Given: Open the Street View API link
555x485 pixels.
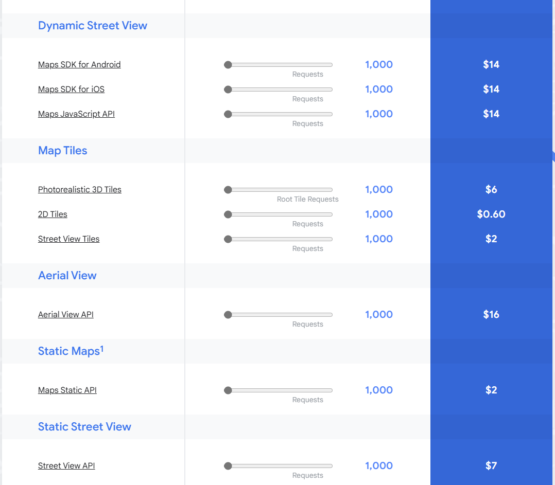Looking at the screenshot, I should (66, 465).
